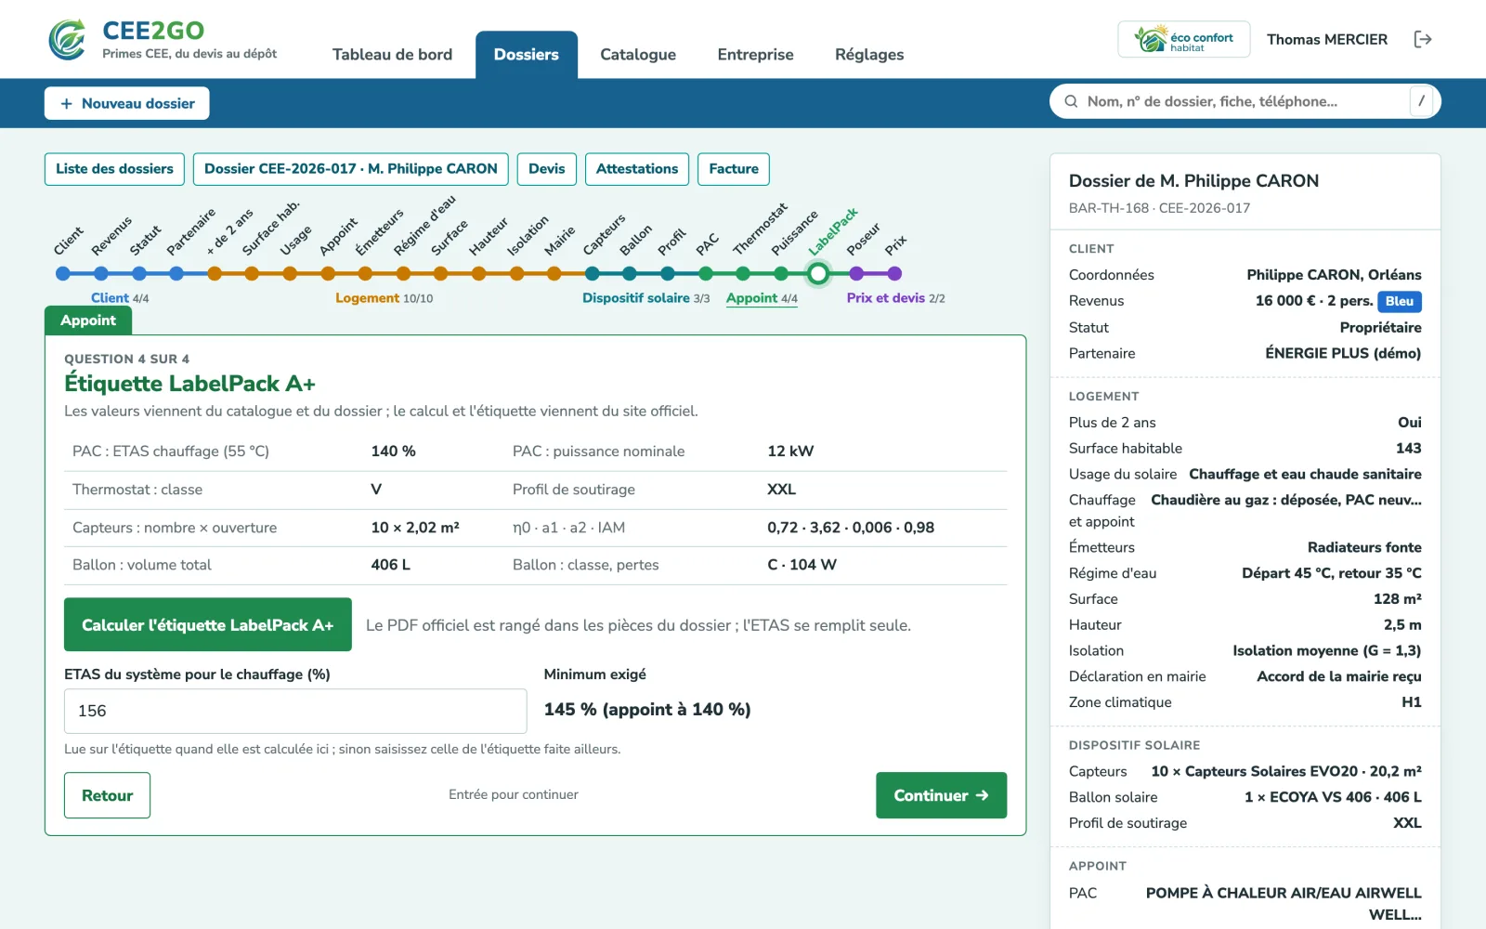Click Continuer to proceed
Screen dimensions: 1486x929
click(941, 795)
